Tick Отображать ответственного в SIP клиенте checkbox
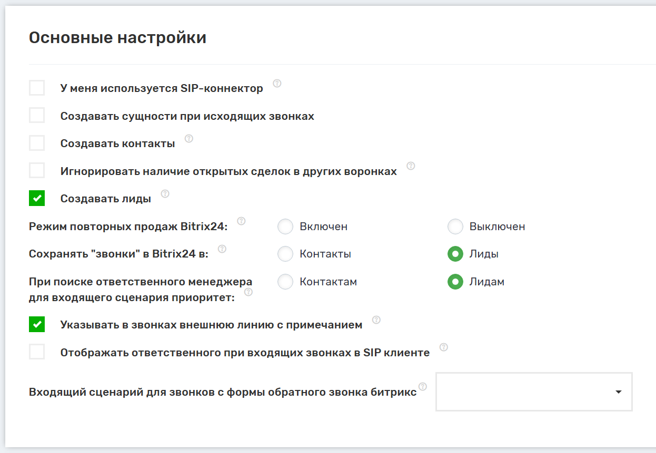This screenshot has width=656, height=453. pyautogui.click(x=37, y=352)
